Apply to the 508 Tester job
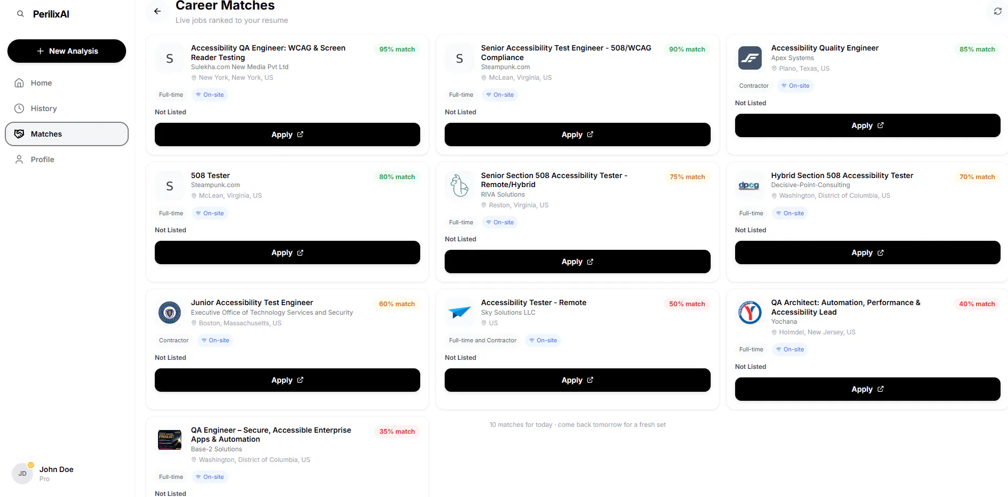This screenshot has width=1008, height=497. coord(287,252)
